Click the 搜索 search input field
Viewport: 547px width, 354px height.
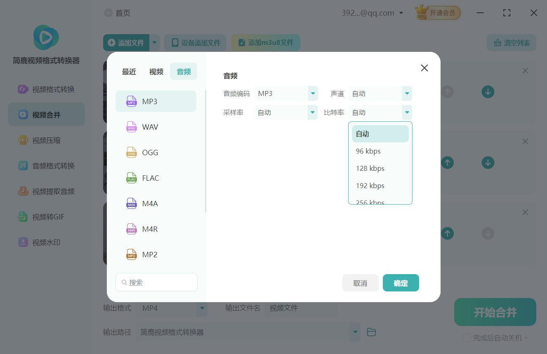[x=156, y=282]
